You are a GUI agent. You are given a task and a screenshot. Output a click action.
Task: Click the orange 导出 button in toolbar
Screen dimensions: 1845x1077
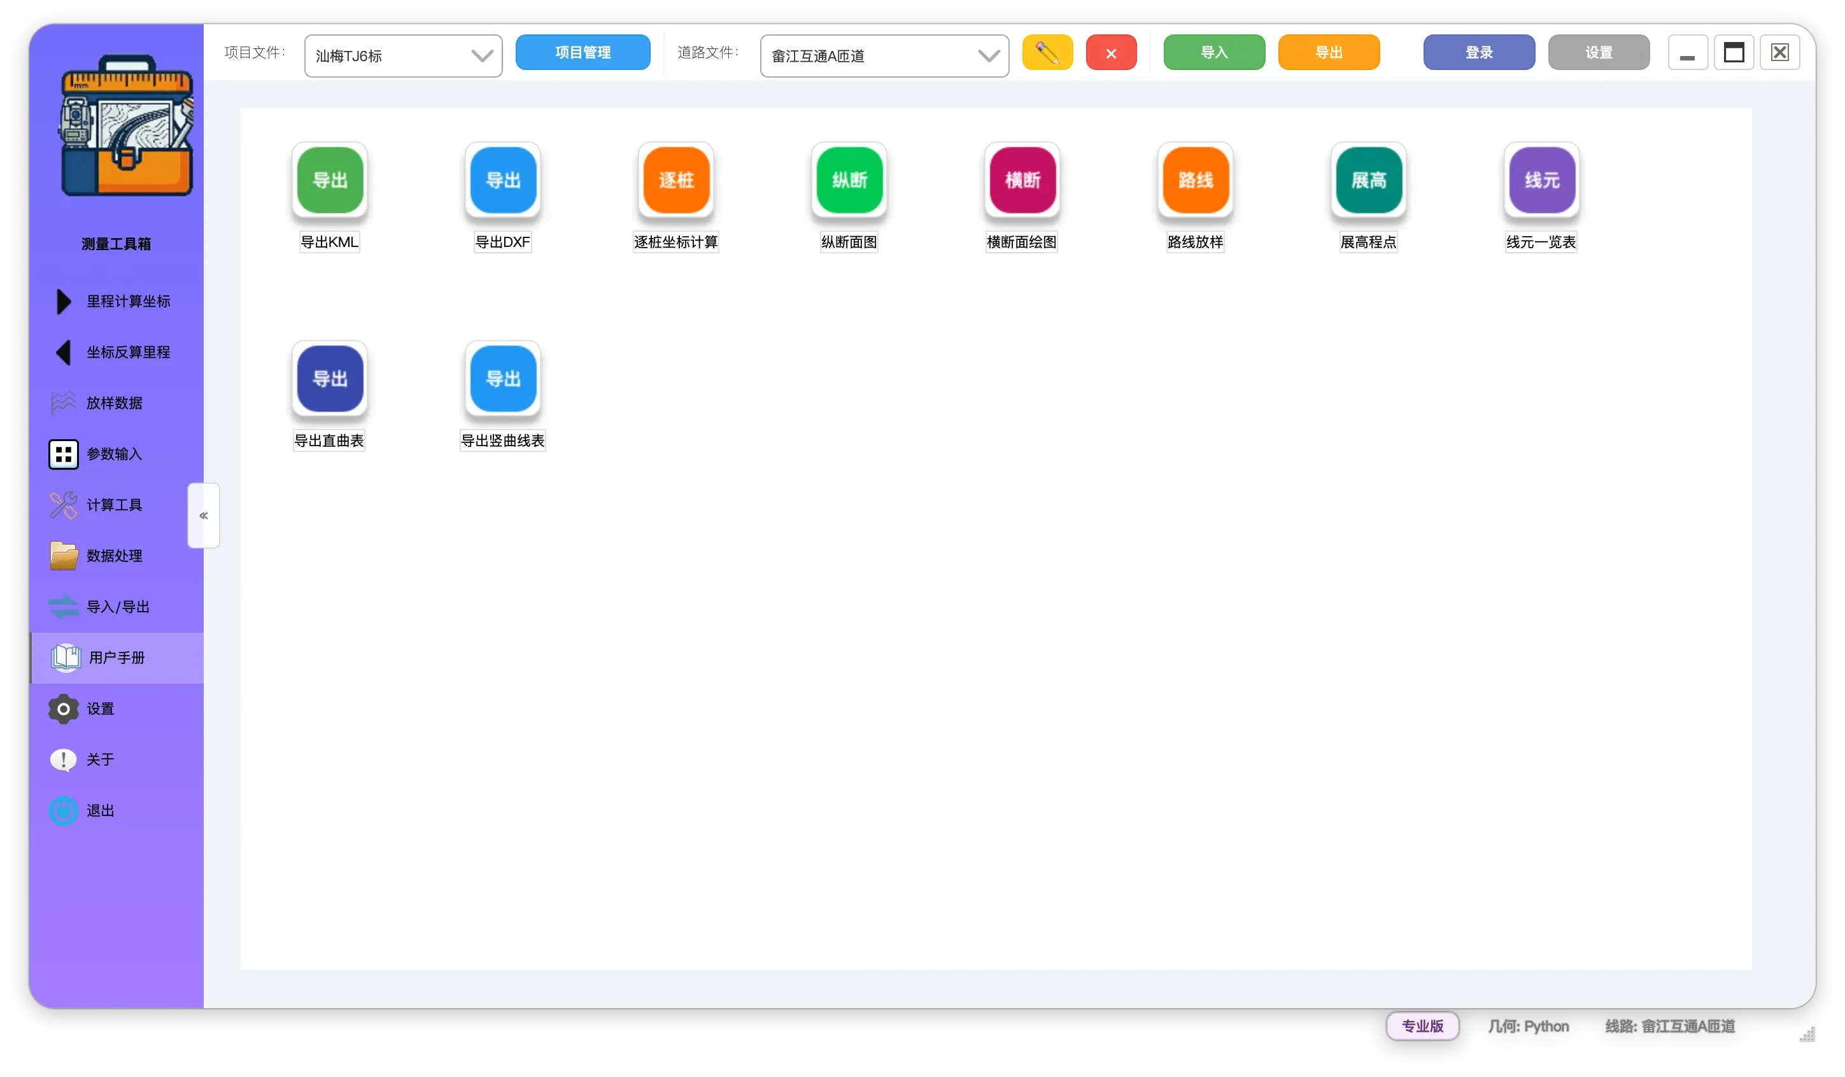(x=1329, y=53)
